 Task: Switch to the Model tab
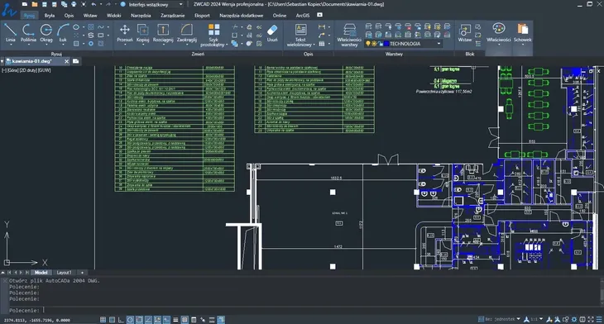[x=41, y=273]
